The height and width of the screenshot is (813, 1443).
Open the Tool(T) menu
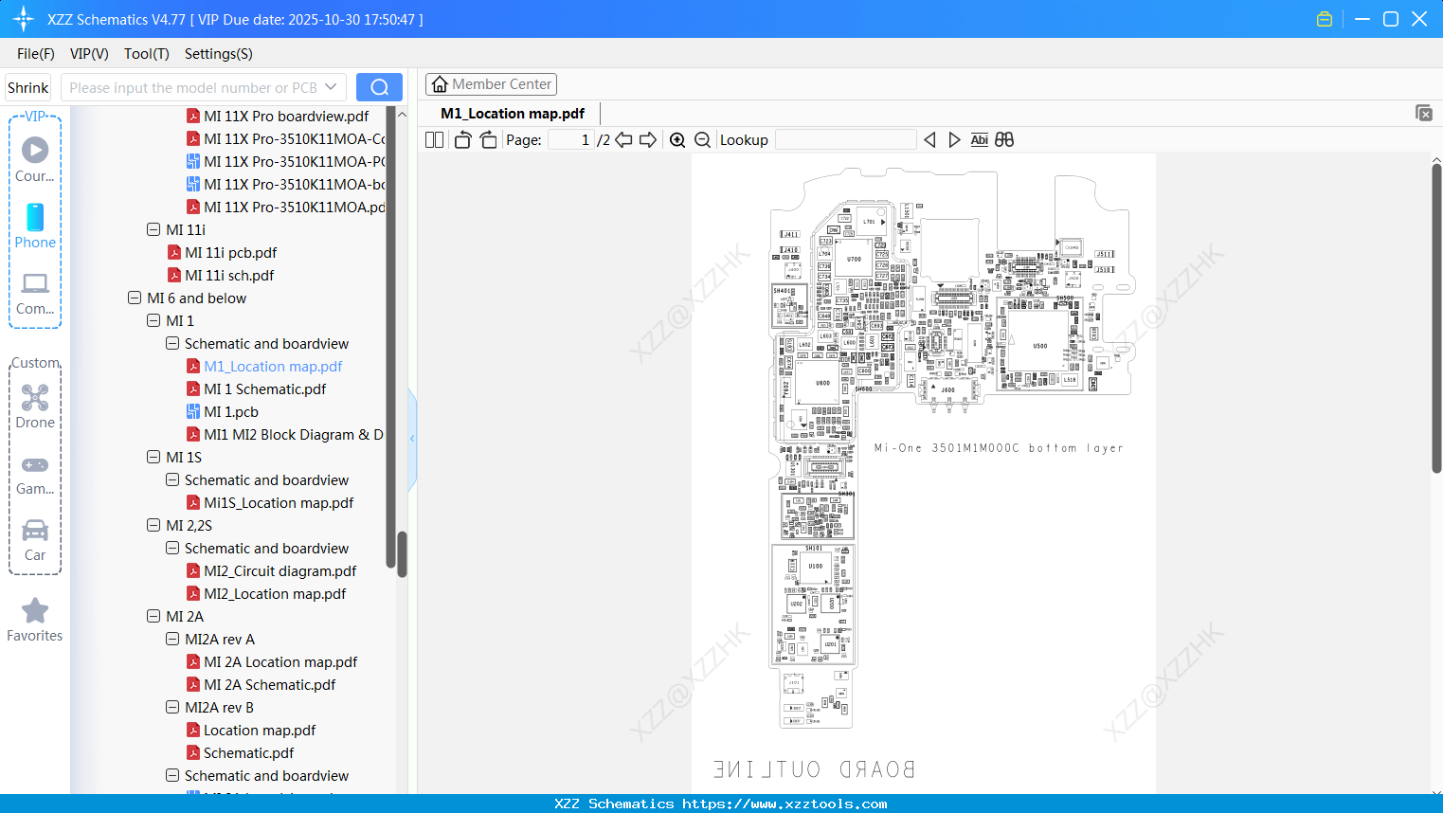click(146, 54)
